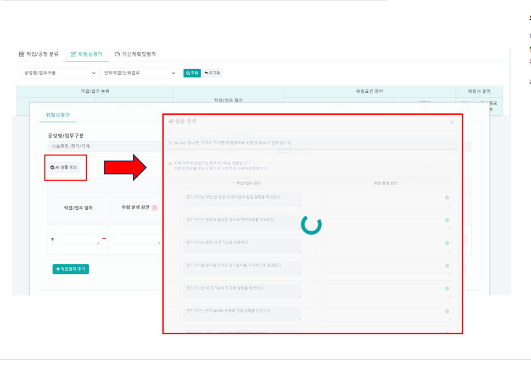Click the teal loading spinner in the dialog

click(x=311, y=224)
